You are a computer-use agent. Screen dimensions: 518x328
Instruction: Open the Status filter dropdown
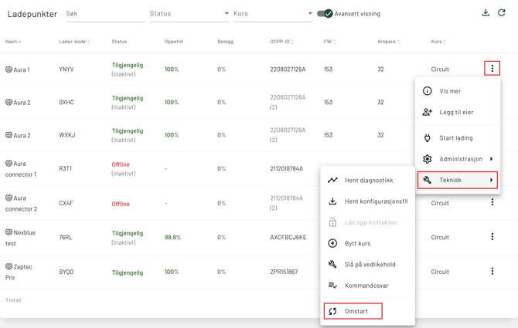[189, 14]
